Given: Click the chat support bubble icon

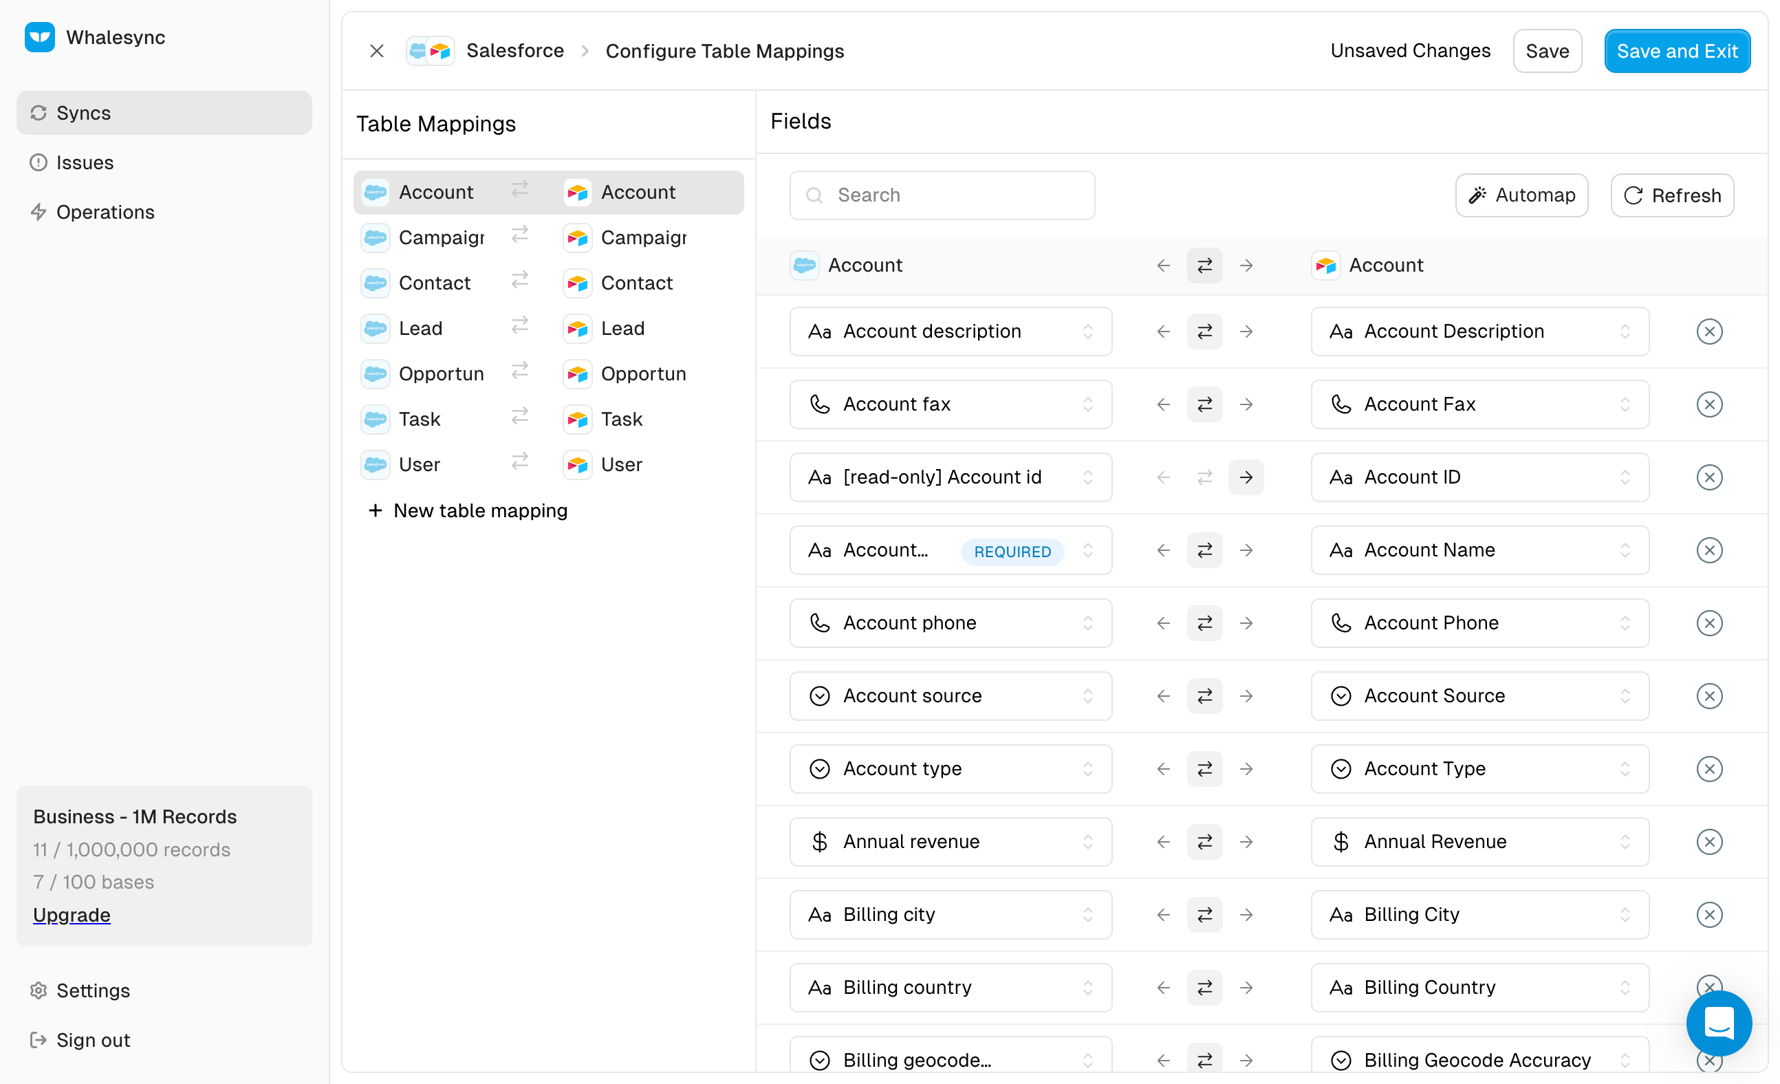Looking at the screenshot, I should point(1719,1023).
